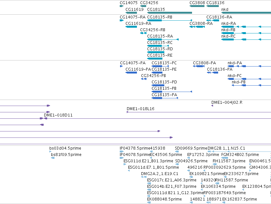Select protein label CG18135-PA
Viewport: 271px width, 204px height.
[x=164, y=95]
